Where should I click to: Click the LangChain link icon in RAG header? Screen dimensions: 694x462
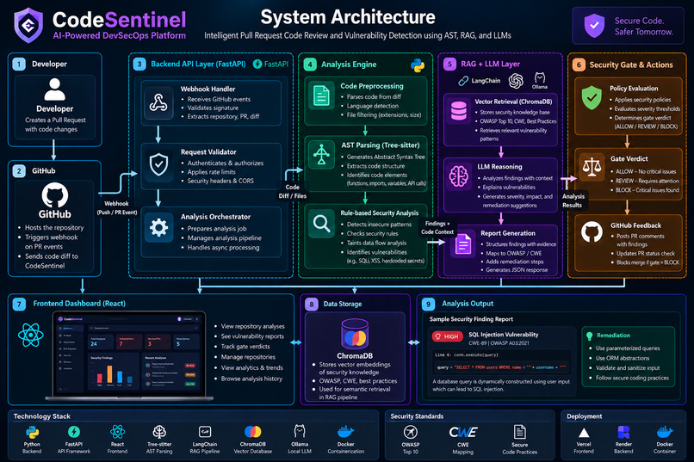click(x=463, y=81)
